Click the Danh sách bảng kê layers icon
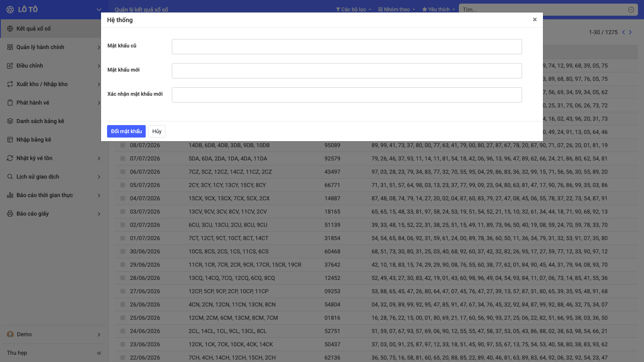The height and width of the screenshot is (362, 644). click(10, 121)
